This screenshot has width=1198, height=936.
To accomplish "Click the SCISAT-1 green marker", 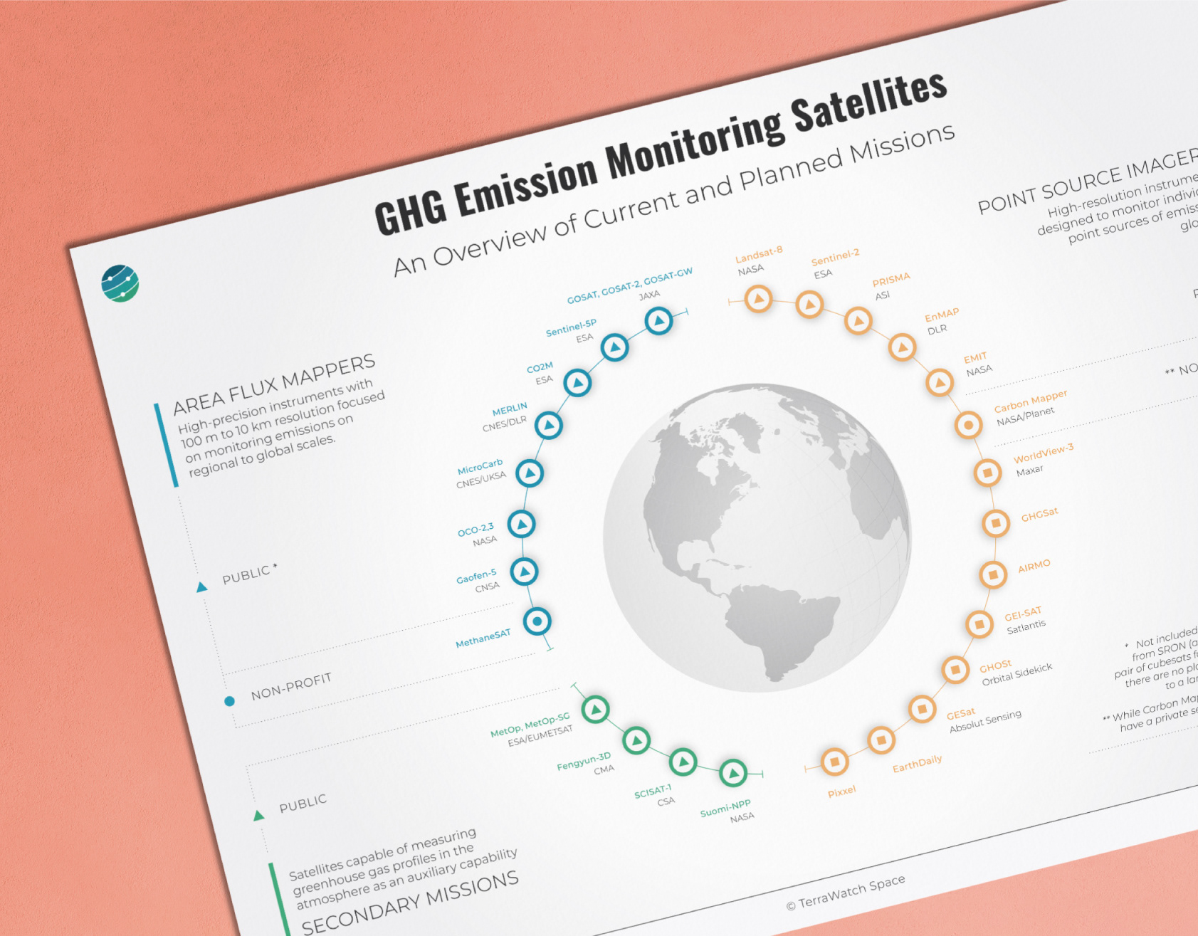I will tap(683, 762).
